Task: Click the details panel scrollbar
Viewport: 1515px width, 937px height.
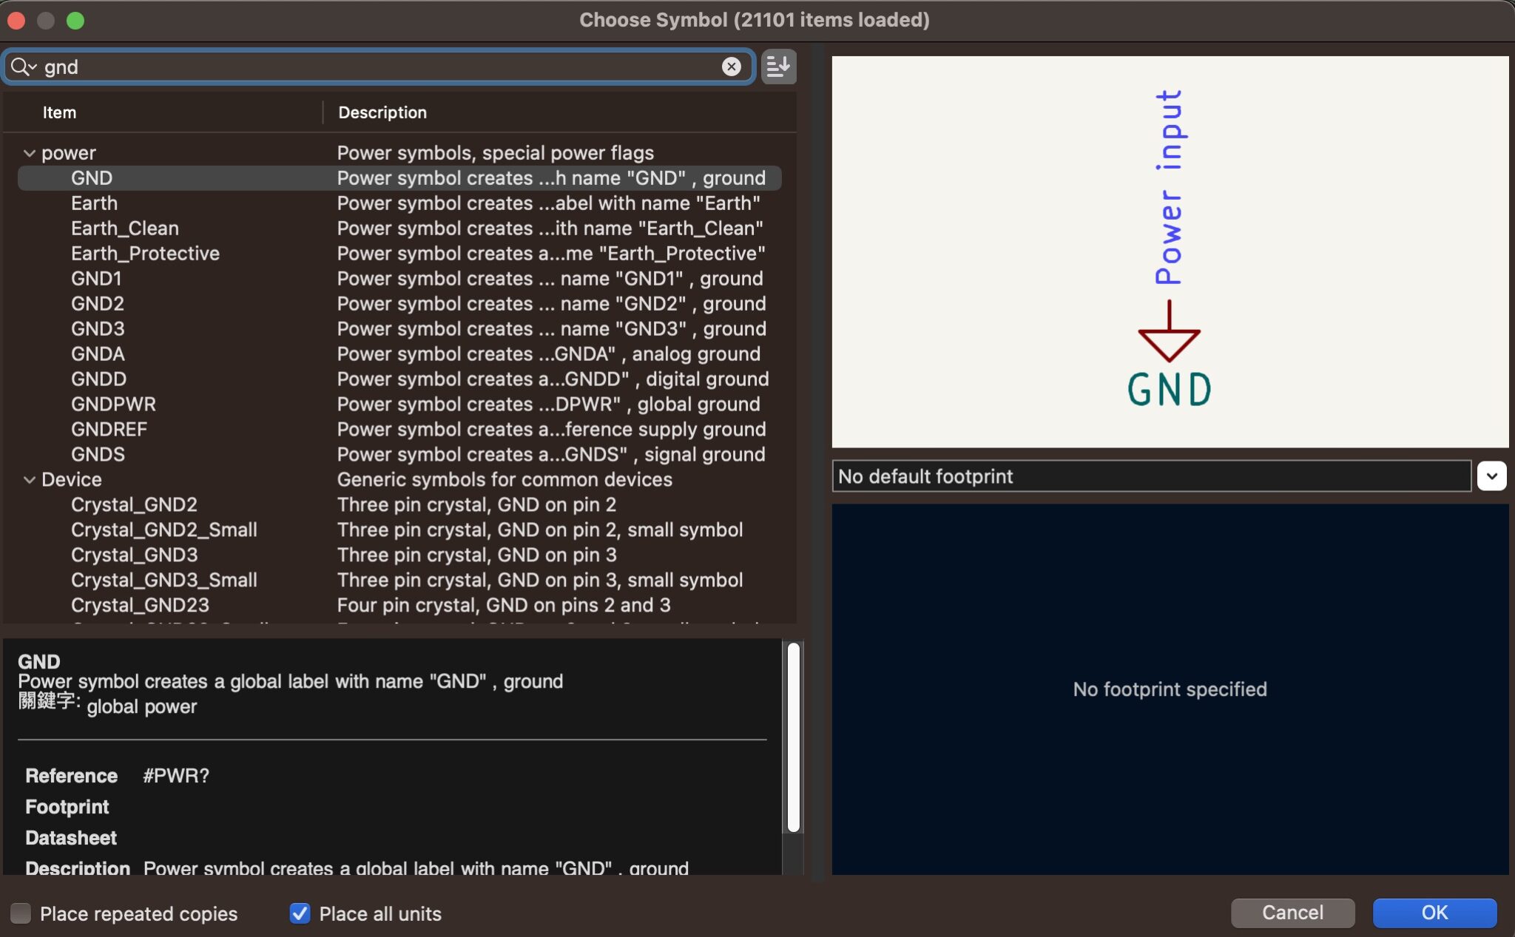Action: 793,737
